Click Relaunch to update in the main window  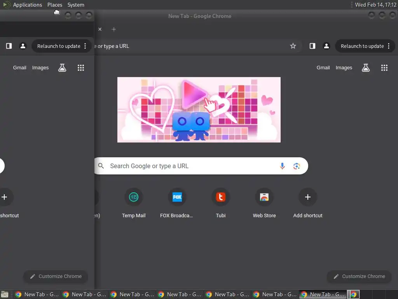click(362, 46)
